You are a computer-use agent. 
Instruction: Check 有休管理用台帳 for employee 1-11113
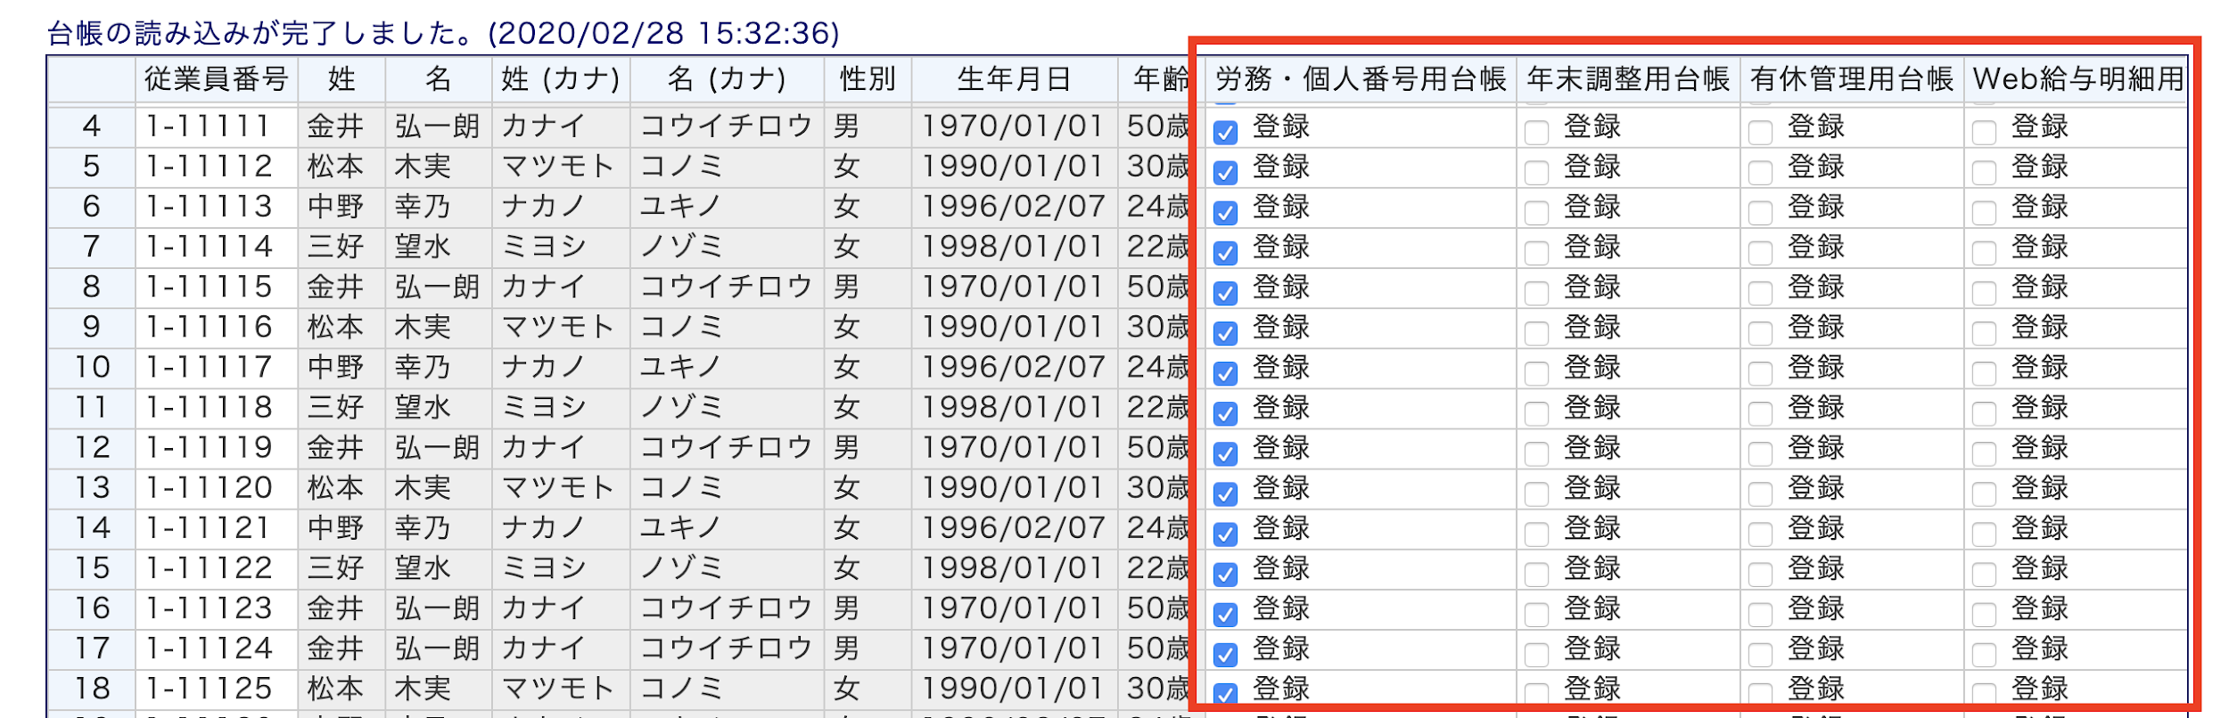pyautogui.click(x=1760, y=213)
